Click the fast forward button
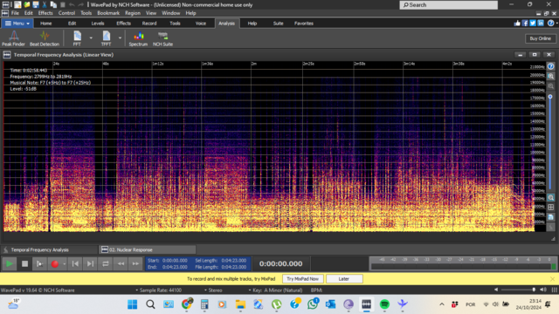Viewport: 559px width, 314px height. 135,263
